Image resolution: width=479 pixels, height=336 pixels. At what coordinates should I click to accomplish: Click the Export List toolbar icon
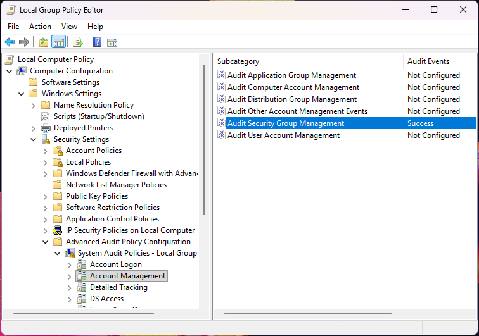[78, 42]
